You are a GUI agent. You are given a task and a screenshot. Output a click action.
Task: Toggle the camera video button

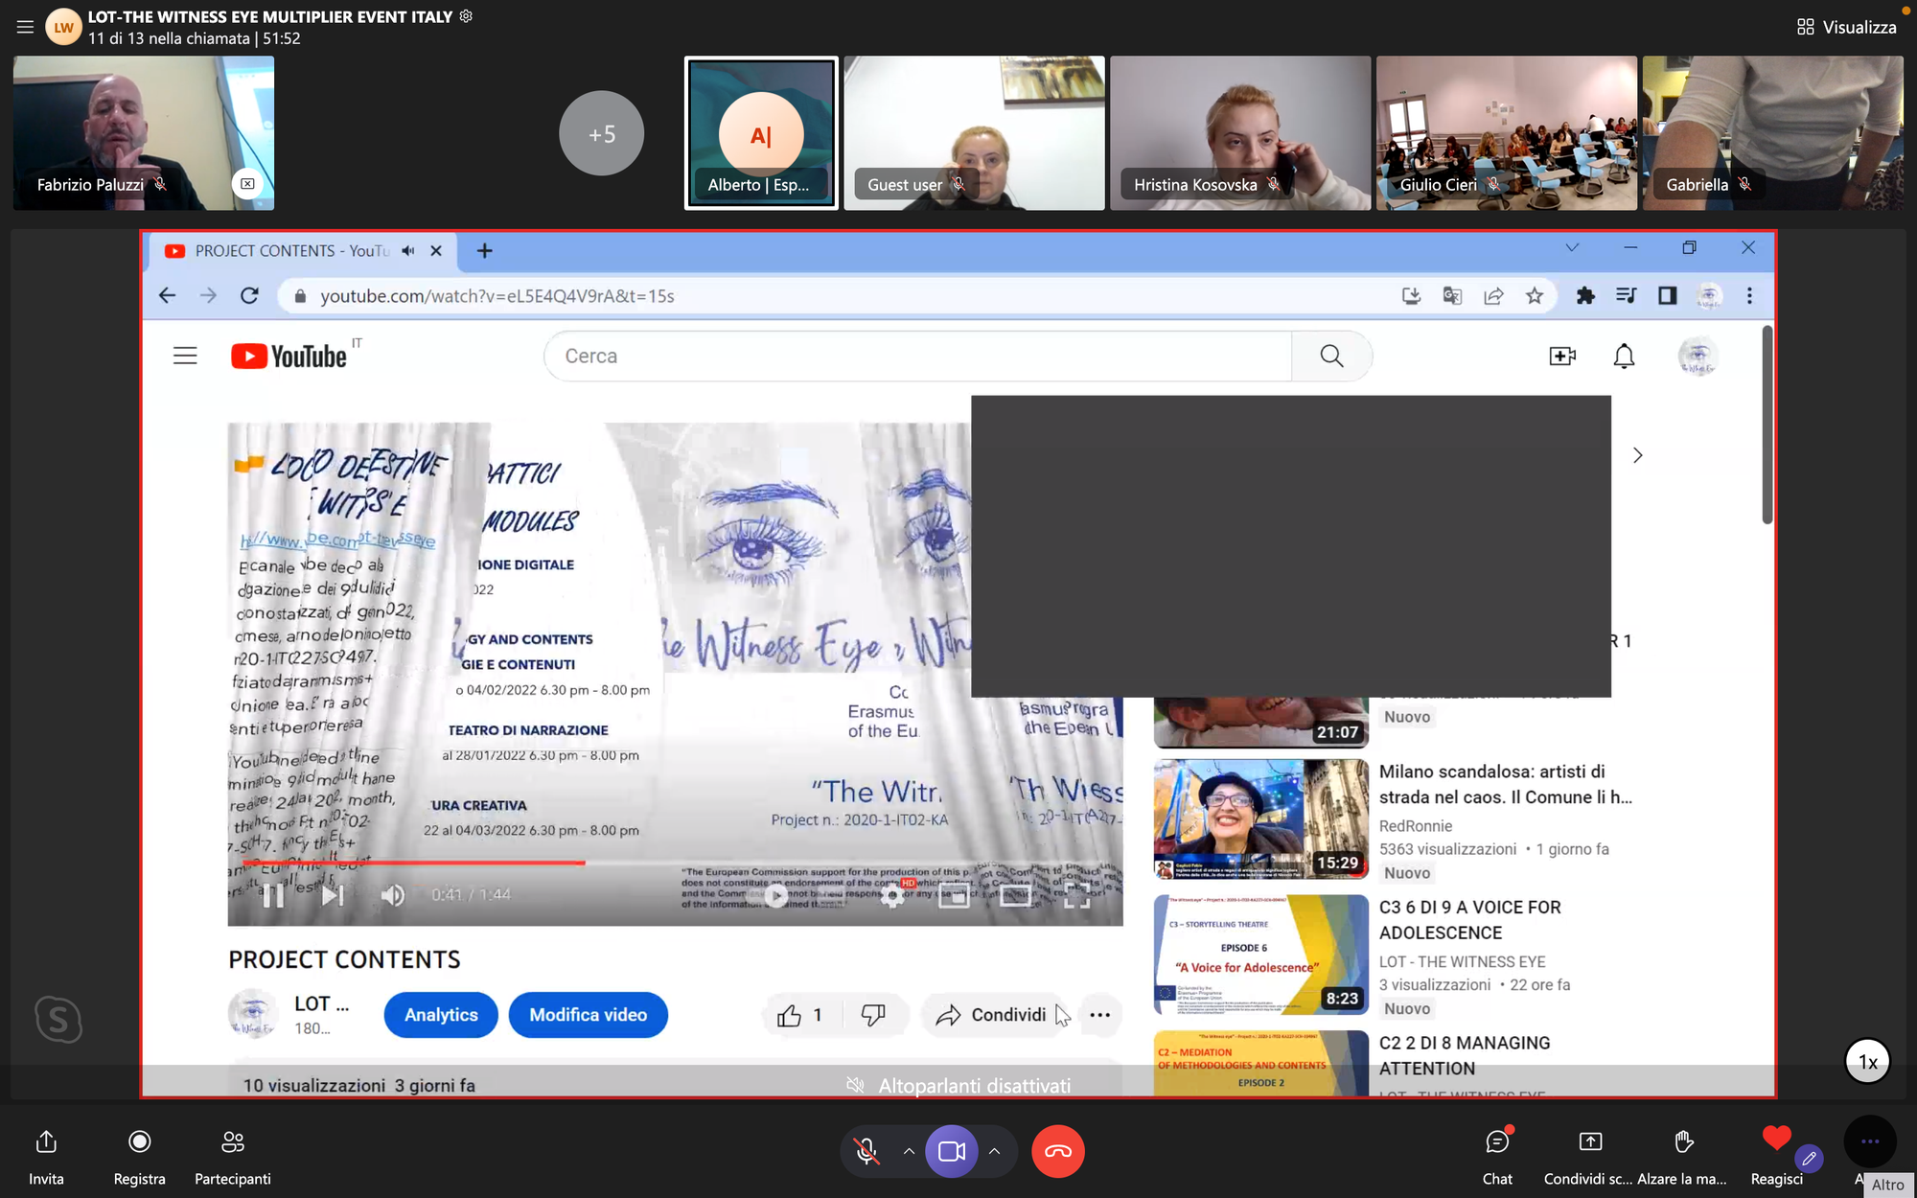coord(951,1151)
